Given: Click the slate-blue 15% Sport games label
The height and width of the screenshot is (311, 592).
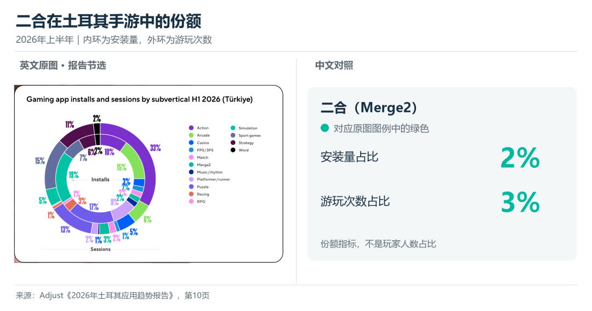Looking at the screenshot, I should pos(39,161).
